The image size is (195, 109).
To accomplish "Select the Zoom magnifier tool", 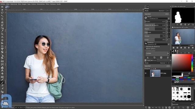I will [x=2, y=34].
